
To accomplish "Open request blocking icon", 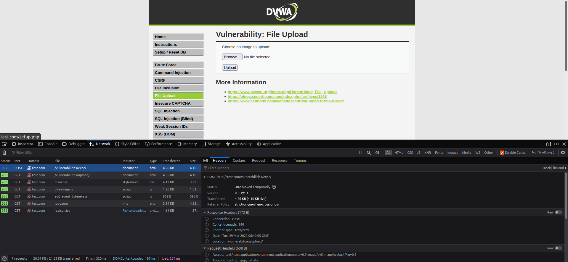I will pos(377,153).
